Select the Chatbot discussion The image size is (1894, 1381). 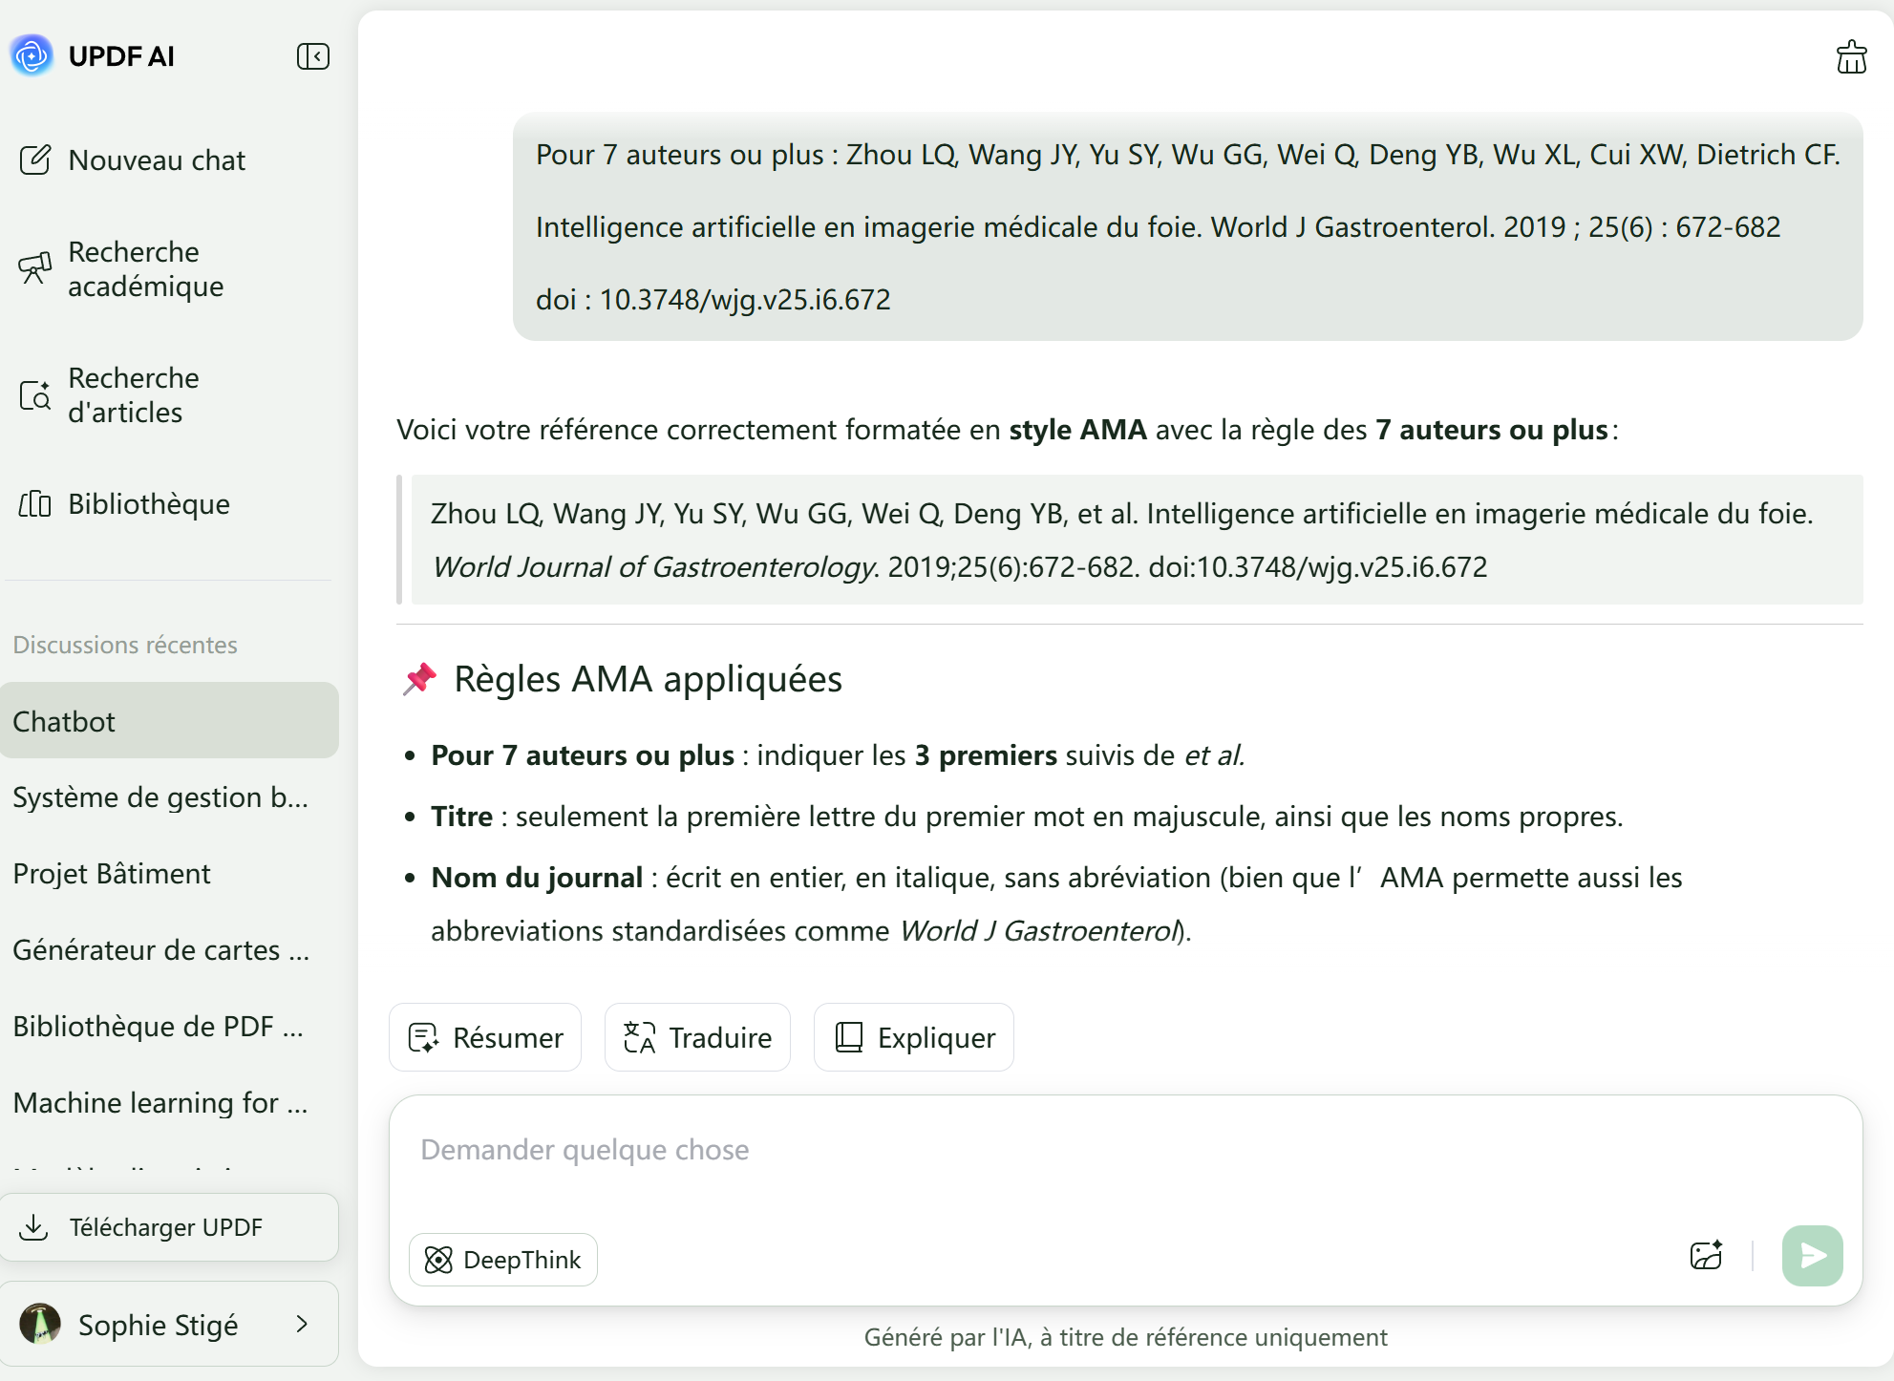click(169, 721)
